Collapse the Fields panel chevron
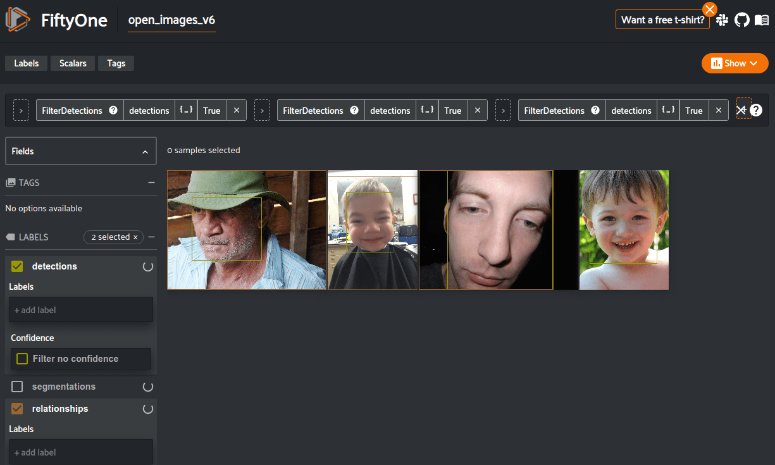This screenshot has height=465, width=775. [x=145, y=152]
